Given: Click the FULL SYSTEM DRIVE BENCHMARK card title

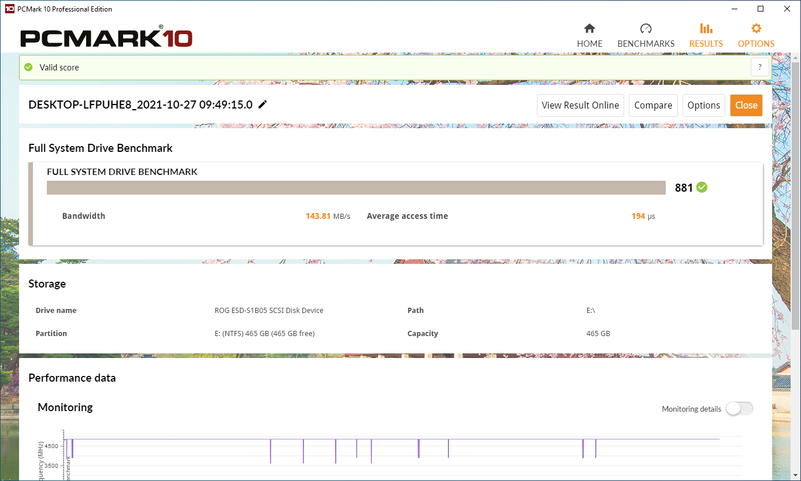Looking at the screenshot, I should (x=122, y=171).
